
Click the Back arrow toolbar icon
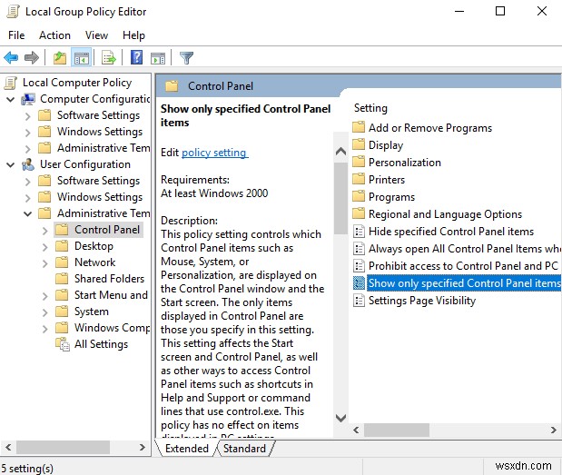[x=11, y=57]
